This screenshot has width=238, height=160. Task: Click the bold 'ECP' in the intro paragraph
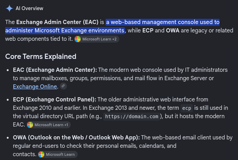click(148, 31)
